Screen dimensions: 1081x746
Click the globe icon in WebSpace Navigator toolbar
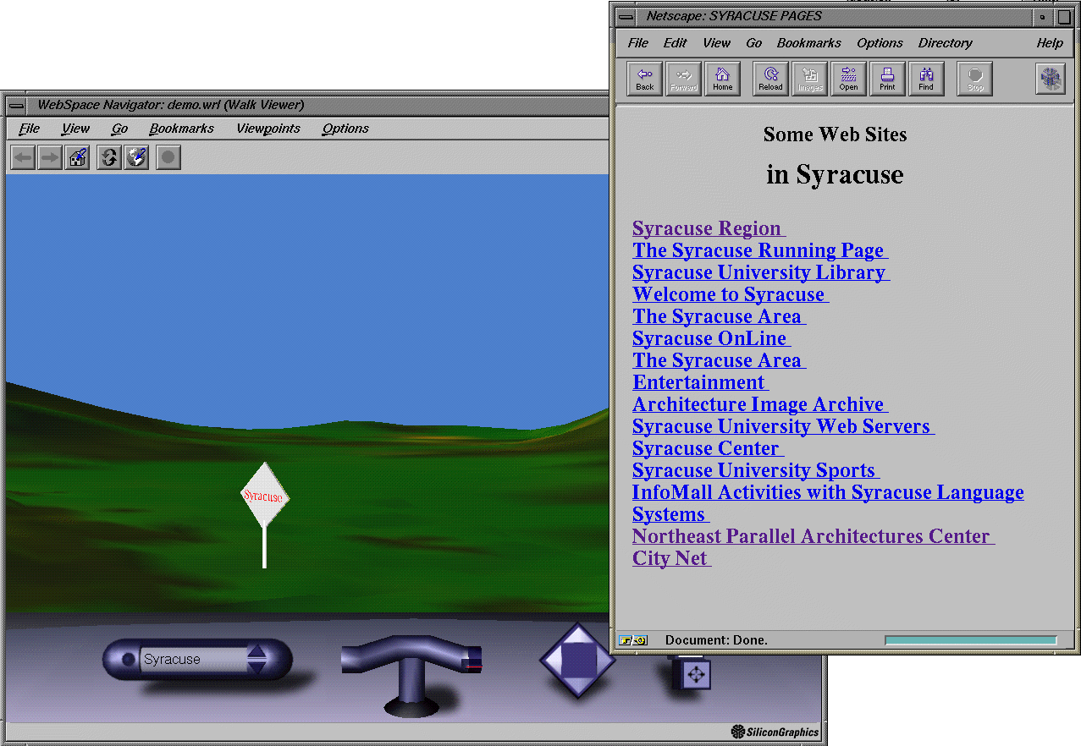[137, 157]
